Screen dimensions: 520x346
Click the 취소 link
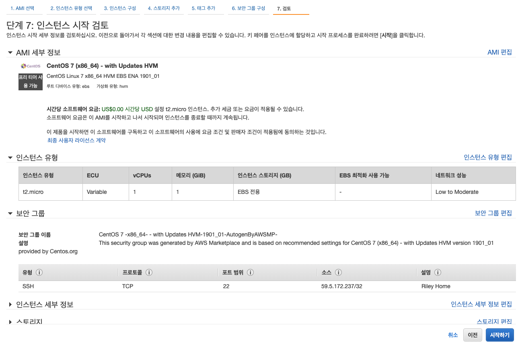(x=453, y=335)
